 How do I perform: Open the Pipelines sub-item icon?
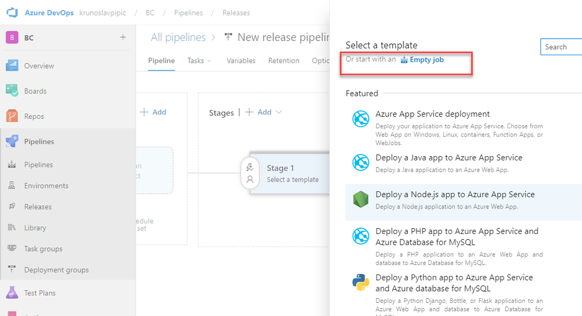(12, 164)
